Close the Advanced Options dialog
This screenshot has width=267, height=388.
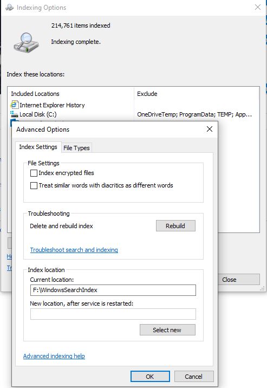(210, 129)
